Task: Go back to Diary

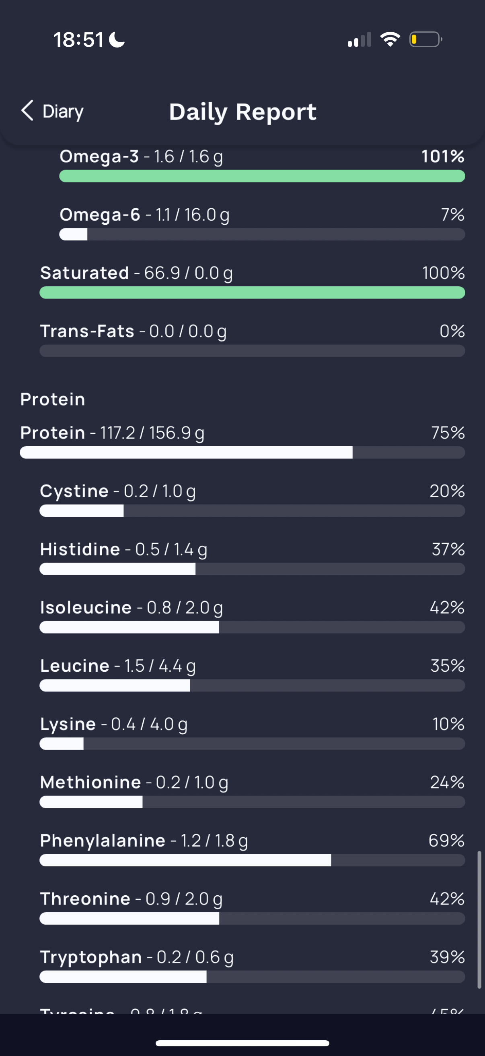Action: [x=52, y=111]
